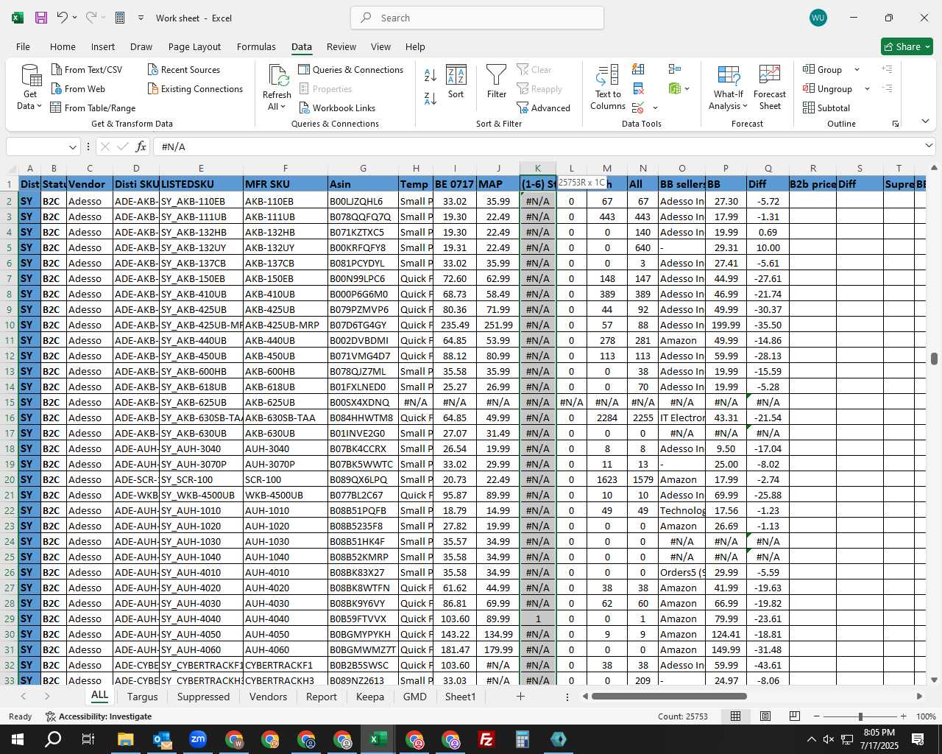Viewport: 942px width, 754px height.
Task: Open Data Validation dropdown arrow
Action: point(655,108)
